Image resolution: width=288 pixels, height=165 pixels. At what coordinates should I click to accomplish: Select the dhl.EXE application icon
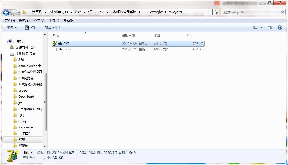(x=55, y=44)
